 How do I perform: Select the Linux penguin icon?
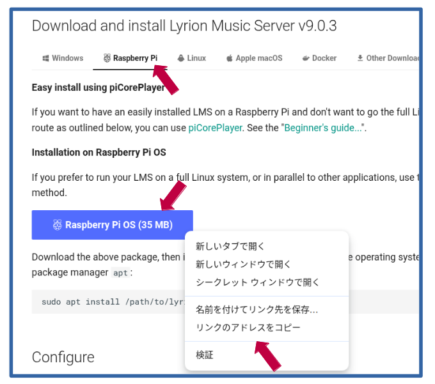point(181,58)
